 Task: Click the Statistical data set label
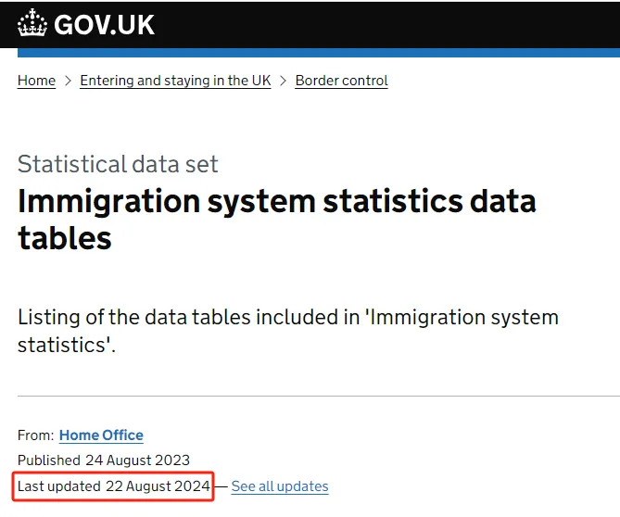tap(118, 164)
